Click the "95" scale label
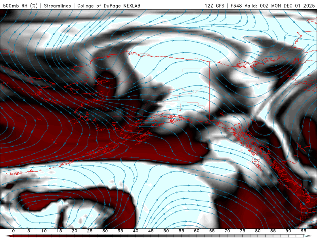The image size is (317, 238). click(304, 231)
